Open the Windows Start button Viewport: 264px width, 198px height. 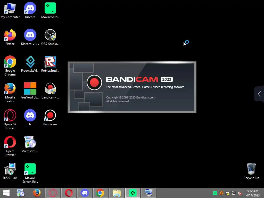(x=6, y=193)
